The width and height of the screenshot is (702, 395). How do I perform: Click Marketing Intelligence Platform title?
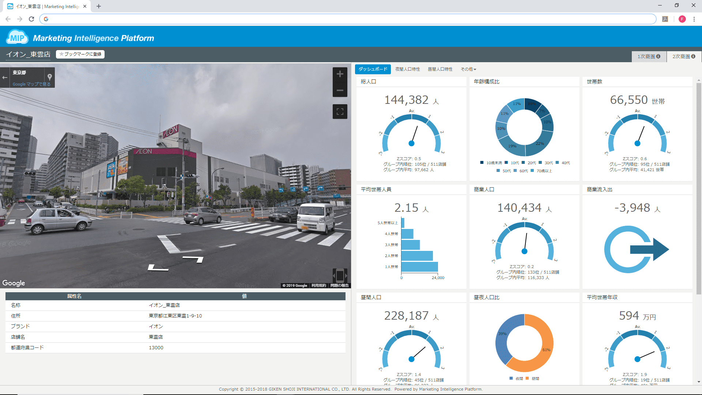pos(94,38)
